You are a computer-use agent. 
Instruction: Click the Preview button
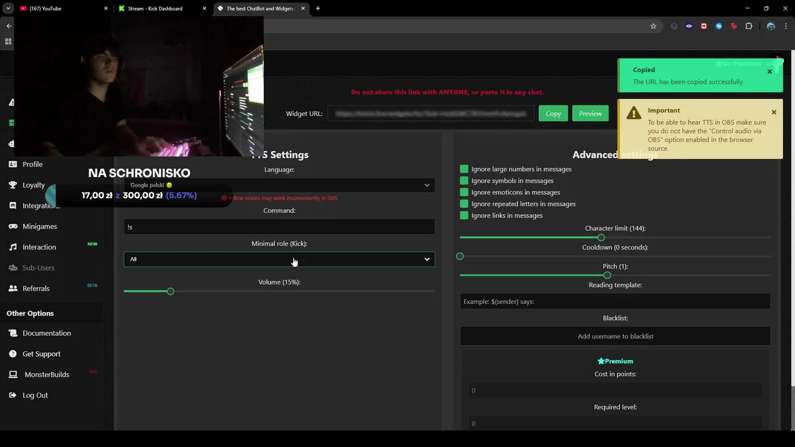590,114
